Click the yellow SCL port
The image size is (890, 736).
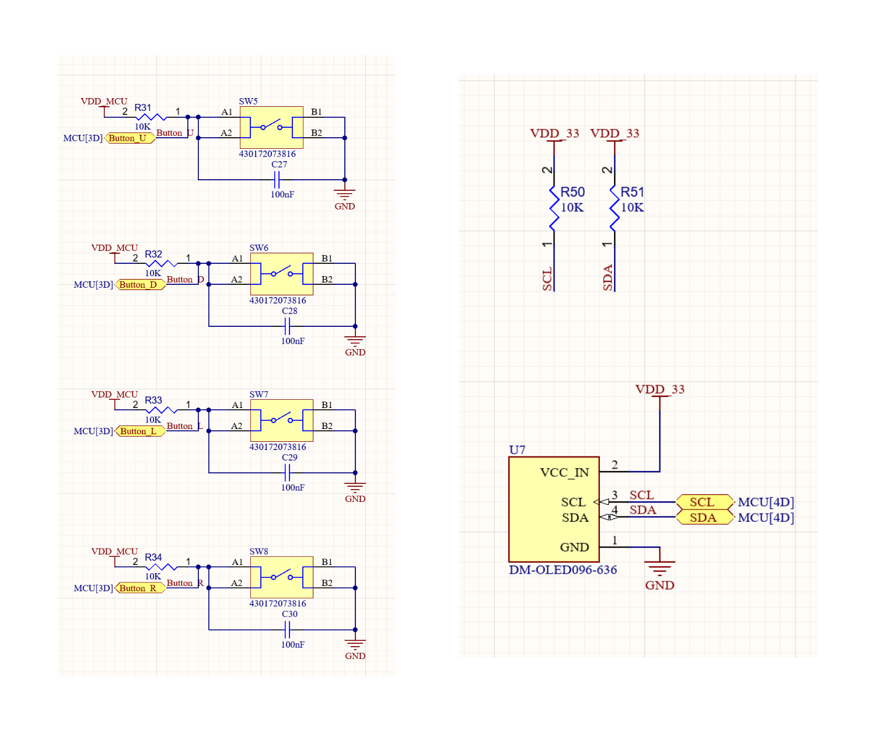704,502
